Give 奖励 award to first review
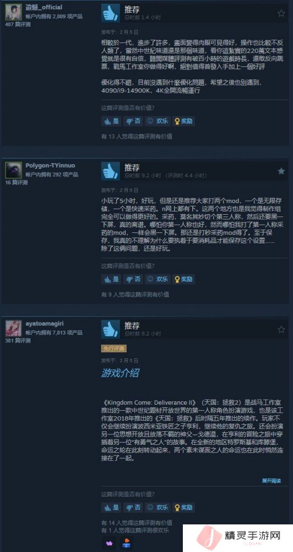This screenshot has width=293, height=552. point(183,121)
